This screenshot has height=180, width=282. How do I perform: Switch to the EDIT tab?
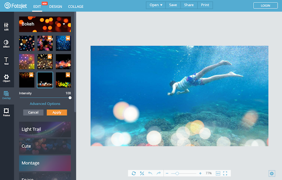37,7
